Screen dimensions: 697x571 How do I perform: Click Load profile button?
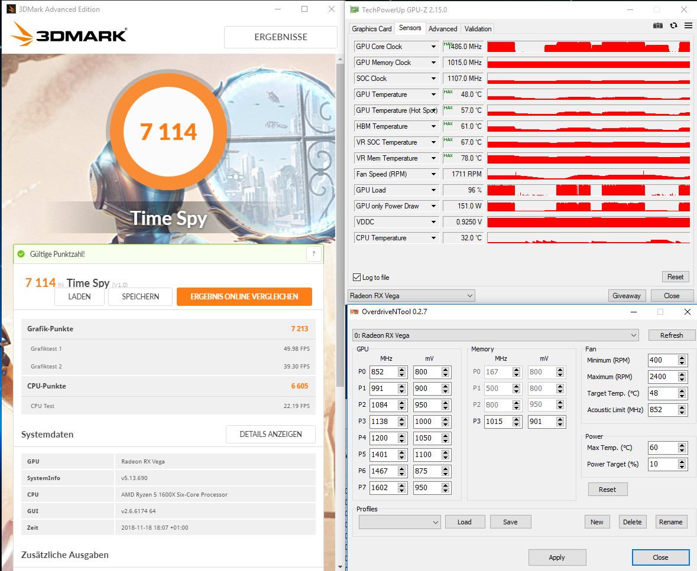click(x=465, y=522)
